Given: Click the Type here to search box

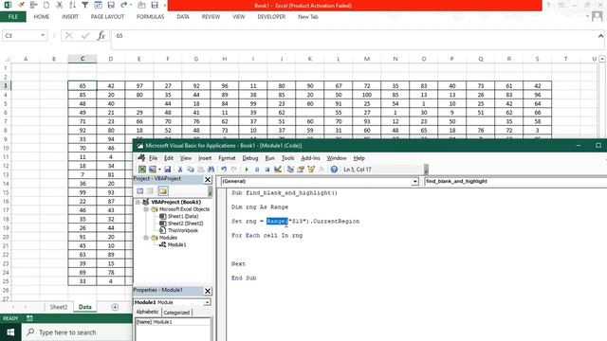Looking at the screenshot, I should (x=77, y=332).
